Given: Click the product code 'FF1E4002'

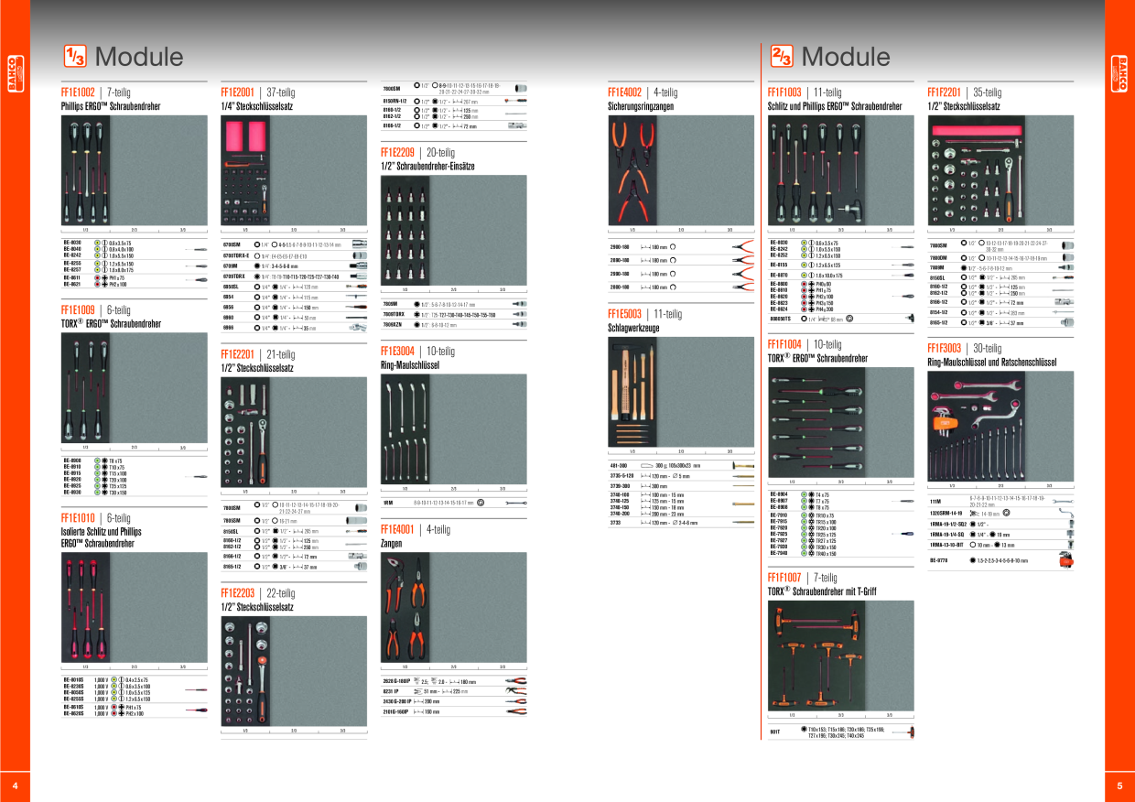Looking at the screenshot, I should (x=626, y=93).
